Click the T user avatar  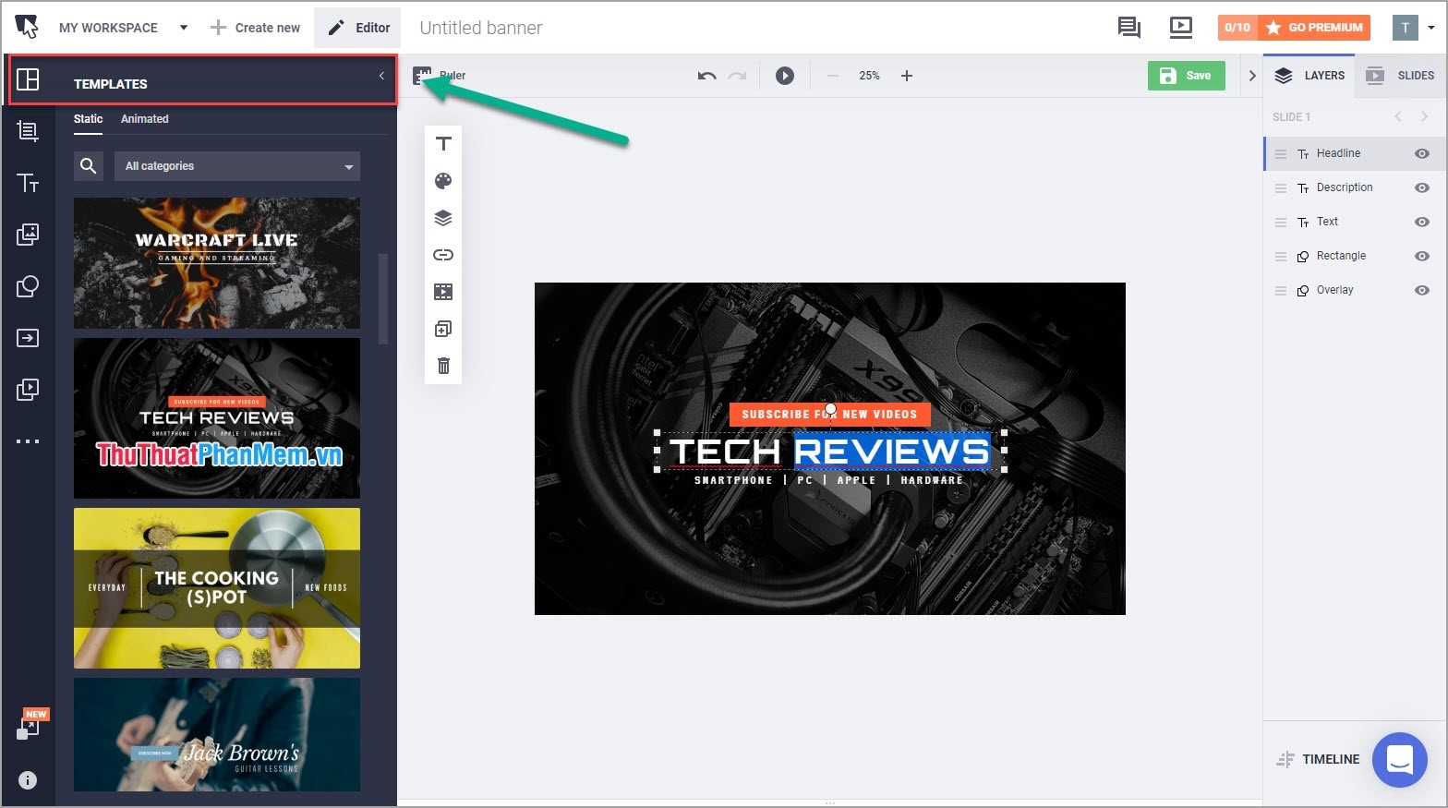pos(1406,28)
